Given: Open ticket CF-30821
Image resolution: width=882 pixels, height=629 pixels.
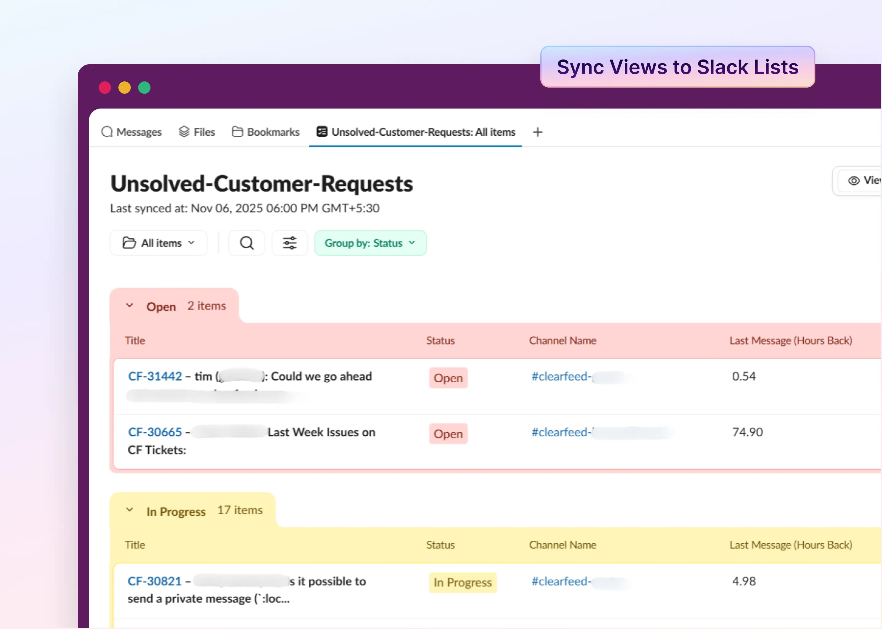Looking at the screenshot, I should [155, 581].
